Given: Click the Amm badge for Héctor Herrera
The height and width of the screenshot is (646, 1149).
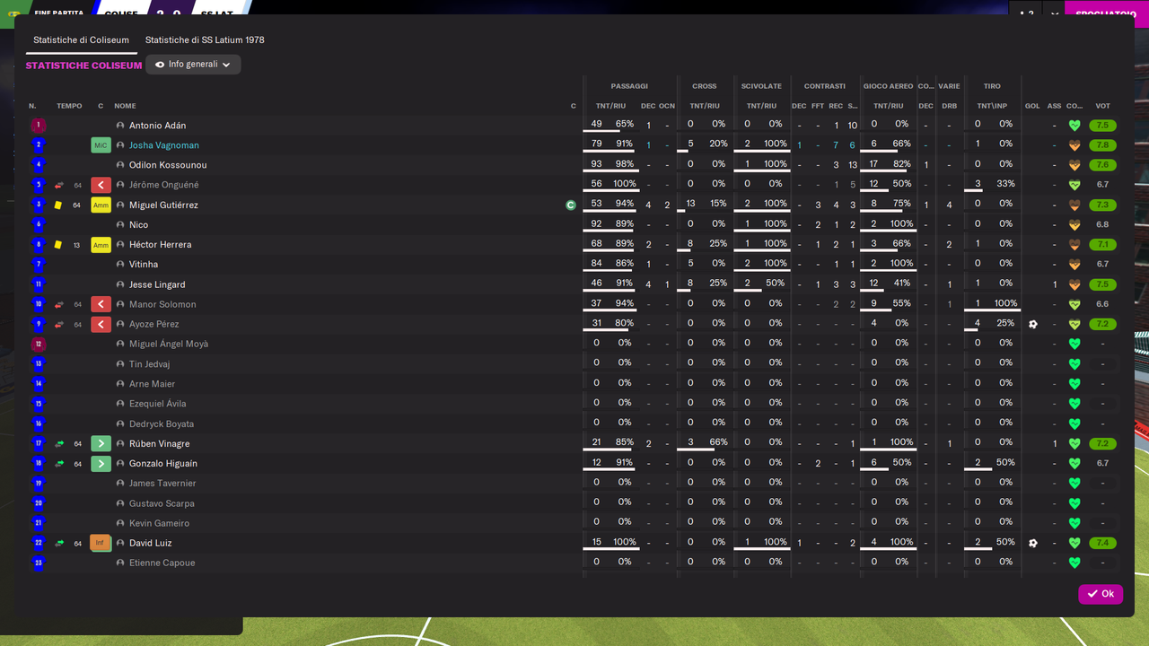Looking at the screenshot, I should coord(101,244).
